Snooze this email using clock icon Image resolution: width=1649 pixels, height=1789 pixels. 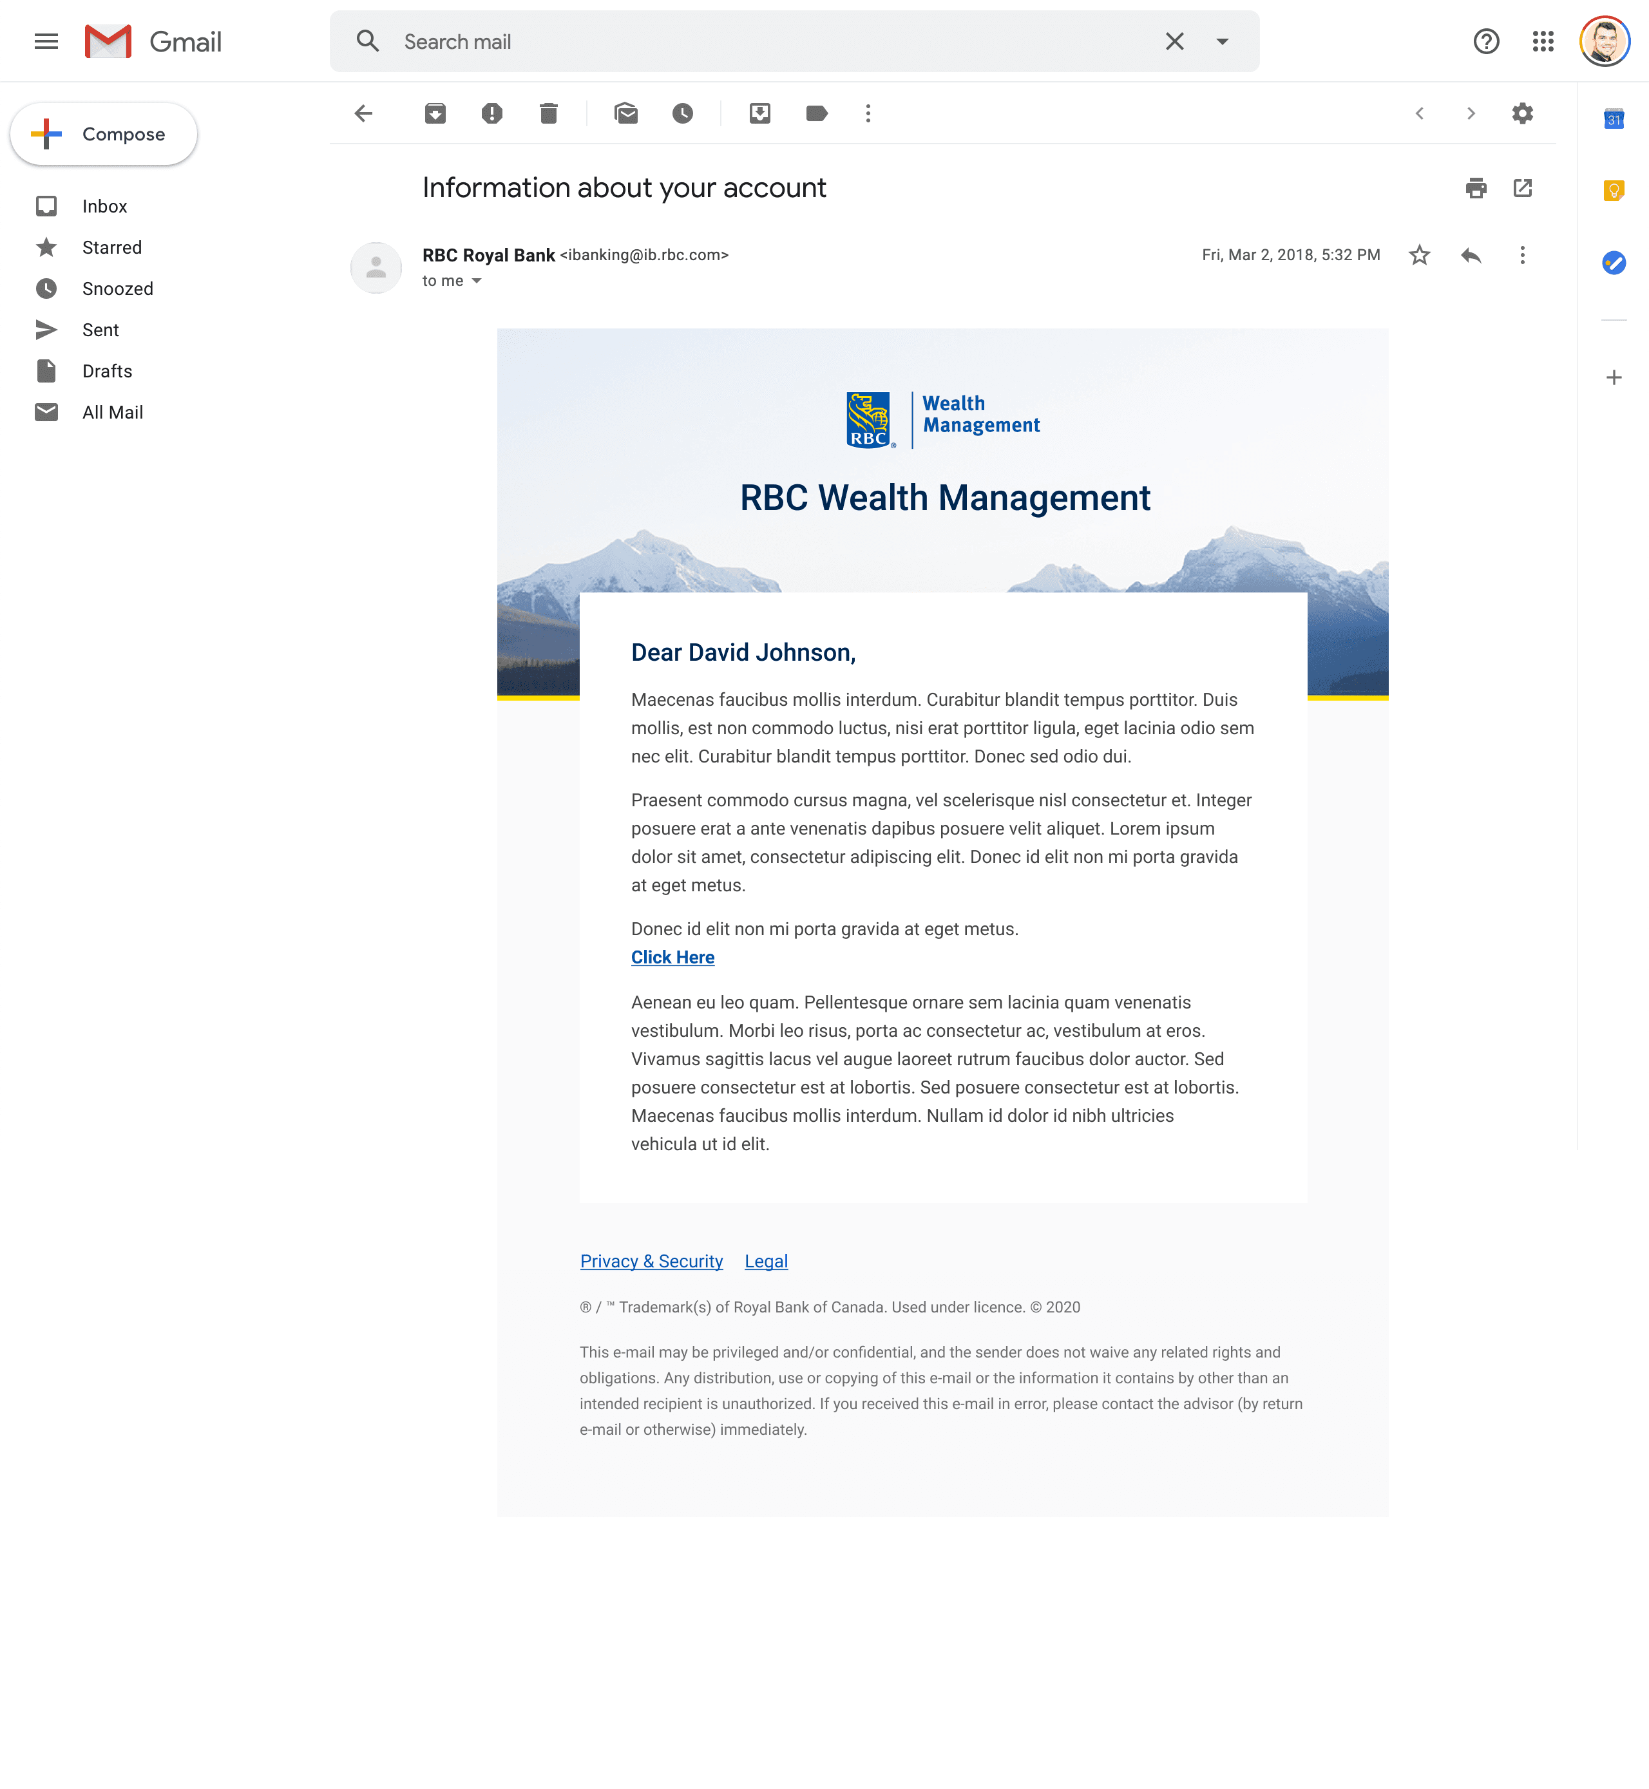(x=683, y=113)
